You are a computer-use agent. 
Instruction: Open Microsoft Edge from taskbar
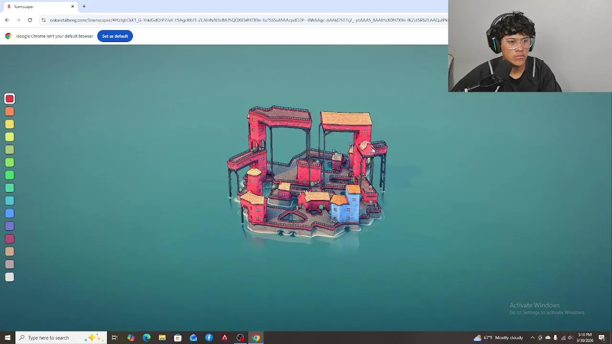146,338
